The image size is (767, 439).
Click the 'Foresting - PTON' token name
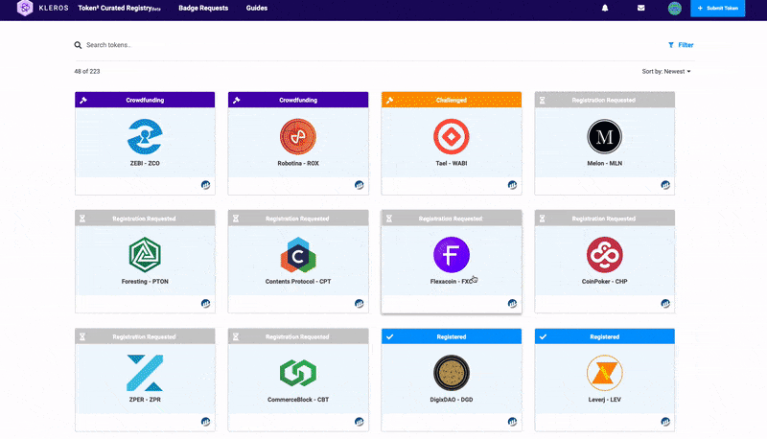click(x=145, y=282)
